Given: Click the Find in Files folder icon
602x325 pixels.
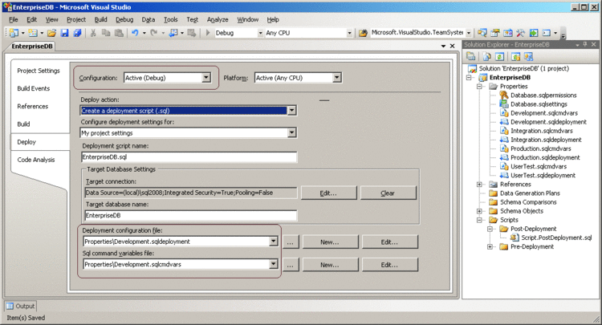Looking at the screenshot, I should point(363,33).
